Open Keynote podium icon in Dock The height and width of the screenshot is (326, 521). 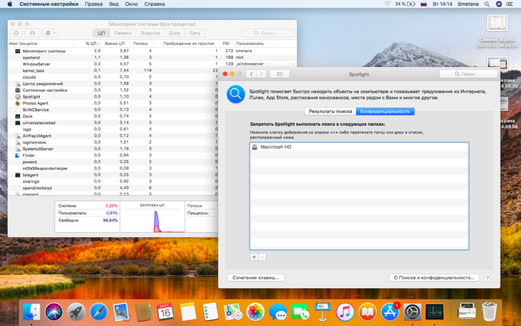tap(322, 312)
